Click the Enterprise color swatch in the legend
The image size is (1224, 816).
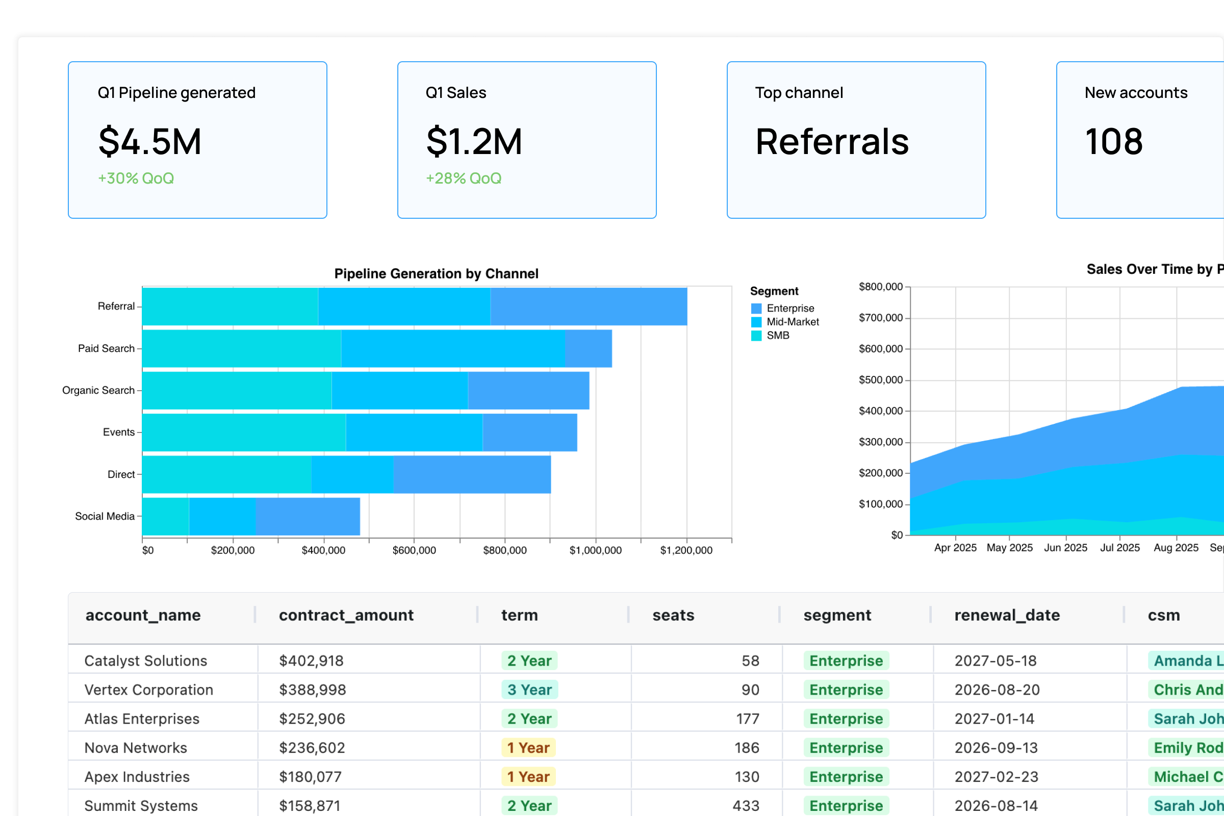(x=756, y=308)
